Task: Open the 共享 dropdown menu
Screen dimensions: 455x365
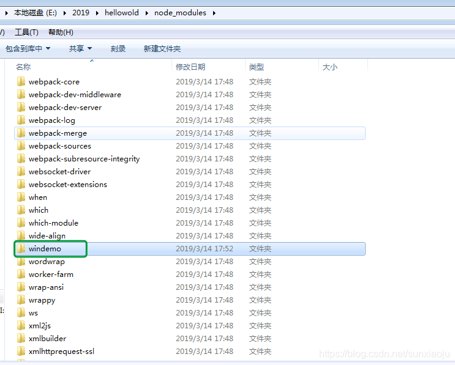Action: [x=80, y=48]
